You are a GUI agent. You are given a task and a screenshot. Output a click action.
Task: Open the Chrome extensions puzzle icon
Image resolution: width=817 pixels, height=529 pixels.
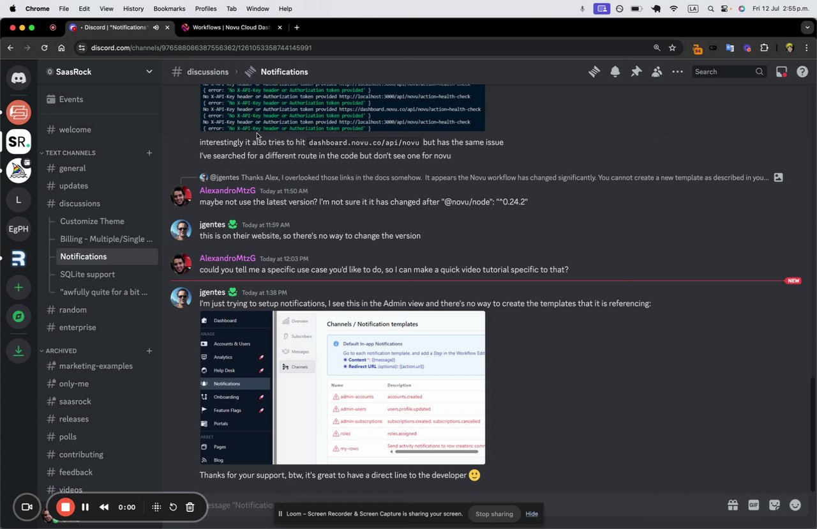(x=764, y=47)
